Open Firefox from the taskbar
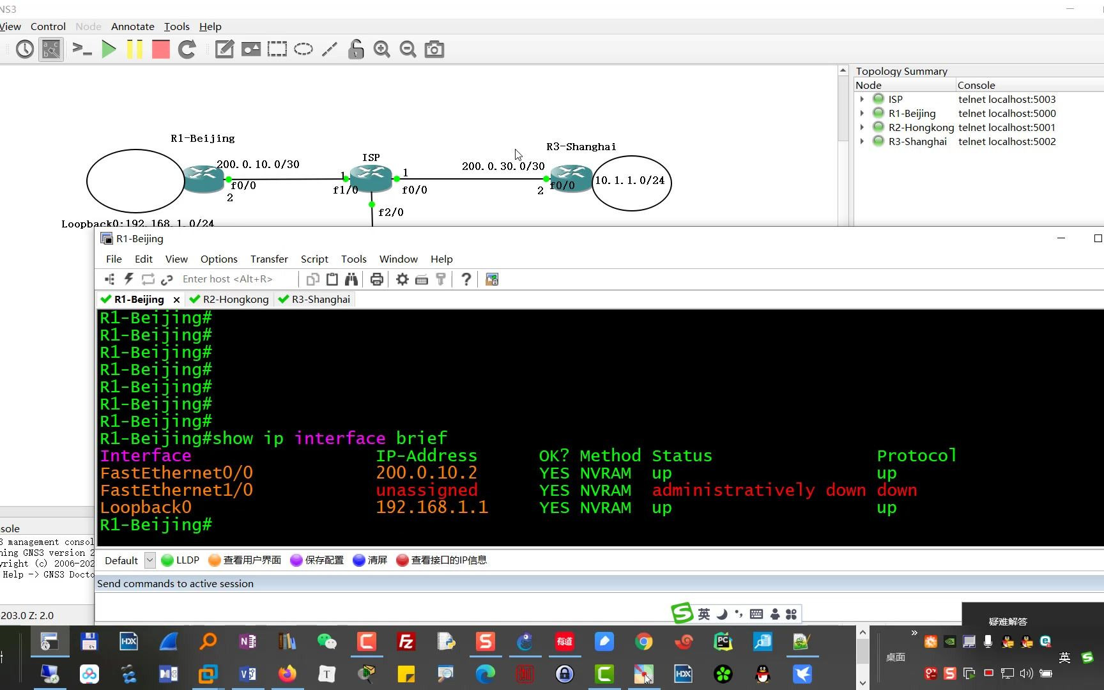The width and height of the screenshot is (1104, 690). click(287, 673)
